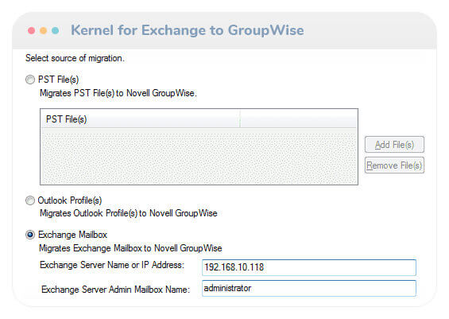Click the Remove File(s) button
This screenshot has height=319, width=449.
tap(394, 165)
